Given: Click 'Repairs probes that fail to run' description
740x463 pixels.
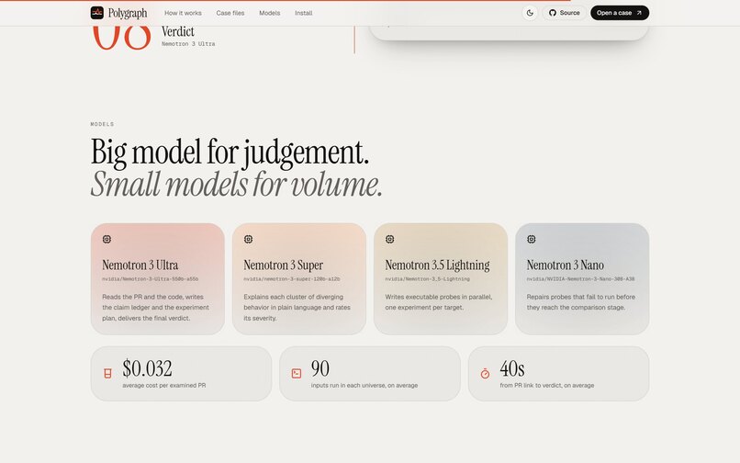Looking at the screenshot, I should (581, 302).
